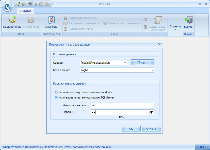Switch to the Главная ribbon tab

pyautogui.click(x=26, y=11)
